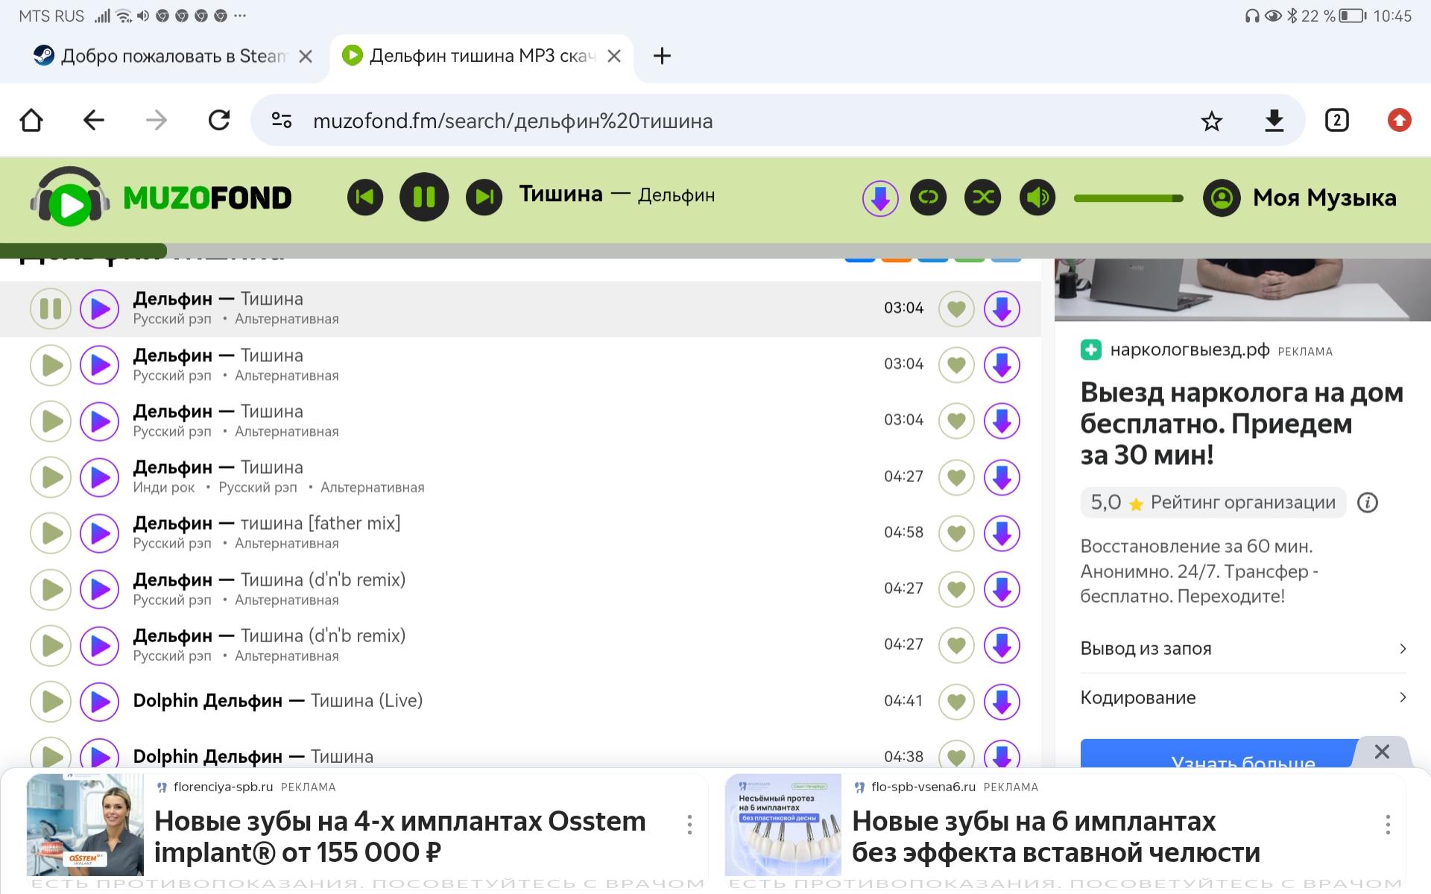Click the MUZOFOND headphones logo
The image size is (1431, 894).
click(x=161, y=196)
